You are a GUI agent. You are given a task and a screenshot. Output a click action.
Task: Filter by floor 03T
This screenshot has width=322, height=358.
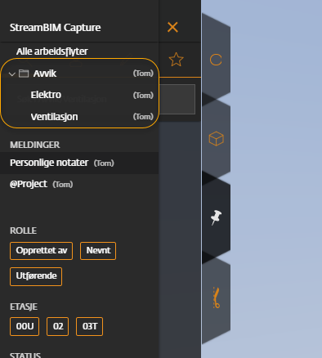tap(90, 326)
